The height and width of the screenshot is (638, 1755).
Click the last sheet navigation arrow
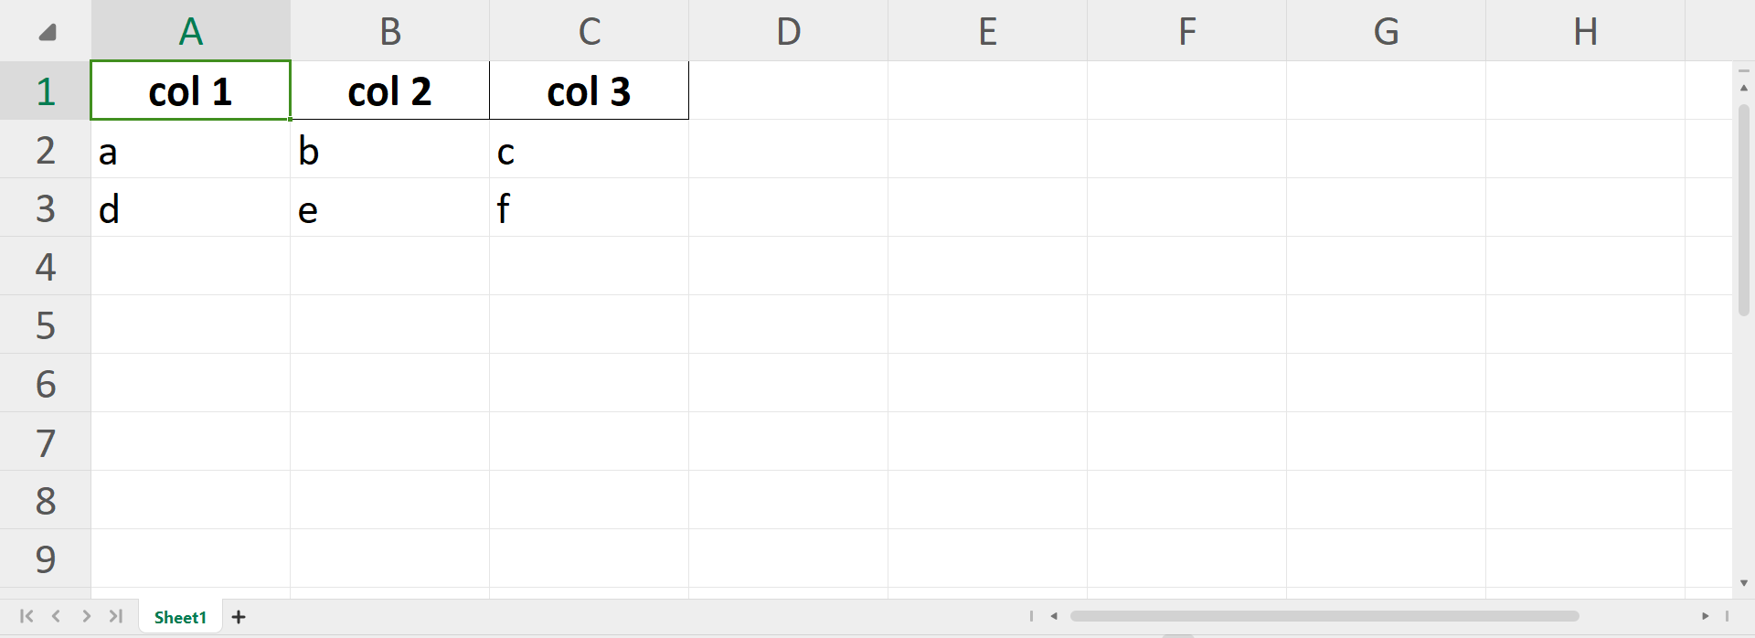pyautogui.click(x=117, y=617)
